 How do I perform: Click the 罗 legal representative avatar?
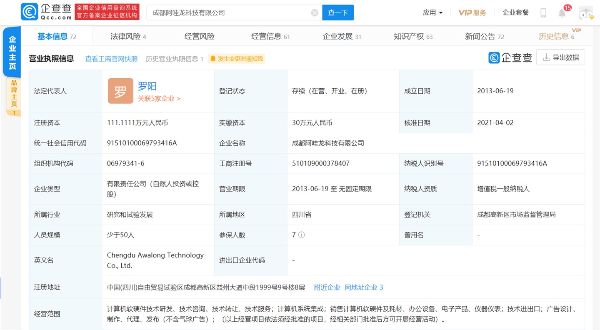tap(120, 91)
